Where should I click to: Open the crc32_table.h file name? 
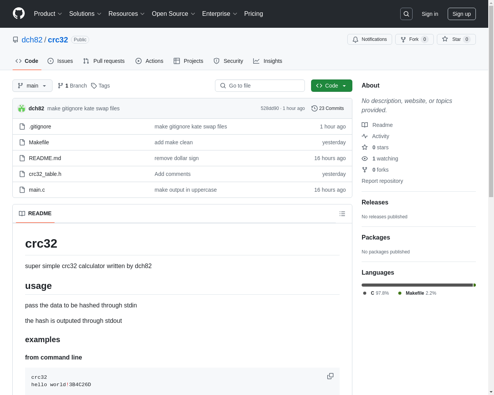(x=45, y=174)
